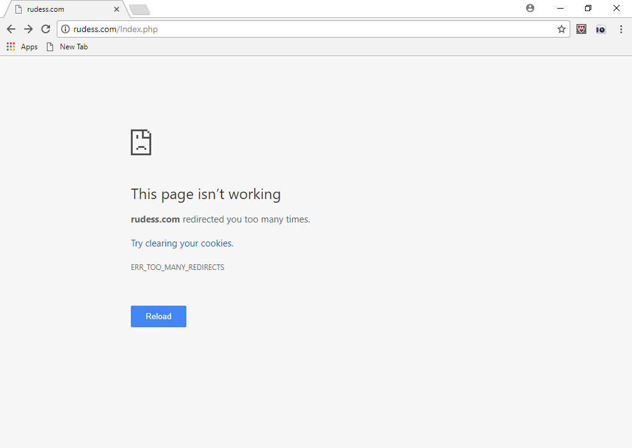Select the Apps label on bookmarks bar

(x=28, y=46)
